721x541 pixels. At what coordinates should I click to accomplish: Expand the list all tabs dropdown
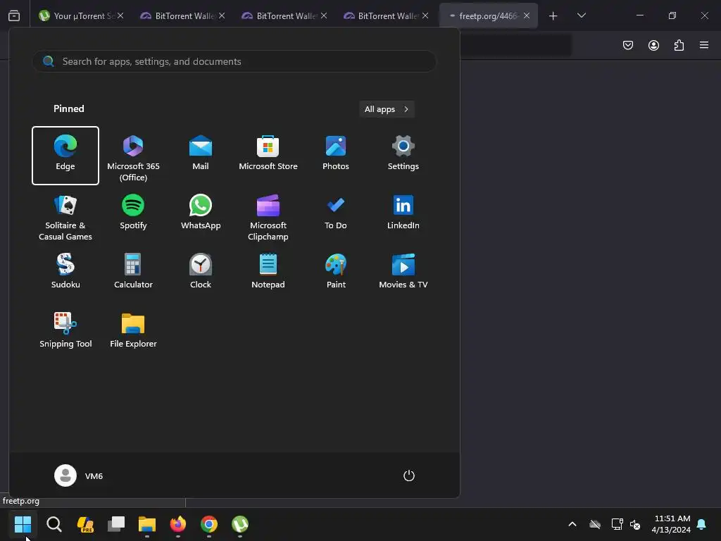582,15
